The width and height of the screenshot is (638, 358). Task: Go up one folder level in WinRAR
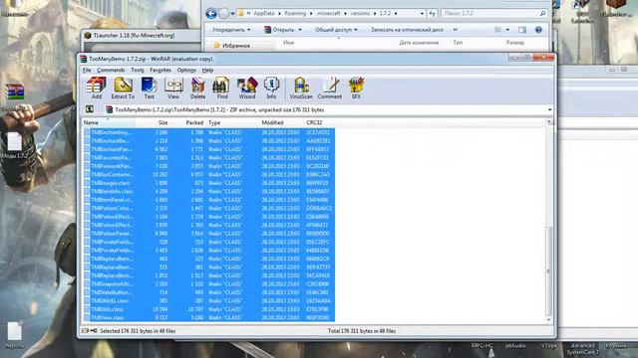click(90, 109)
